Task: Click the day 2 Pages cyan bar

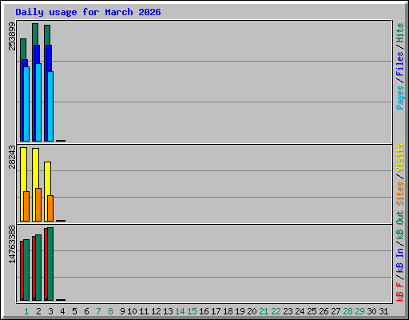Action: [x=38, y=102]
